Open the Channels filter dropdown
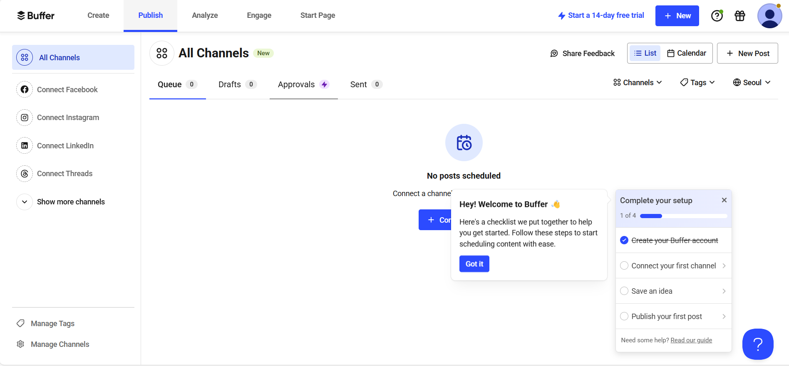This screenshot has height=366, width=789. pyautogui.click(x=638, y=83)
